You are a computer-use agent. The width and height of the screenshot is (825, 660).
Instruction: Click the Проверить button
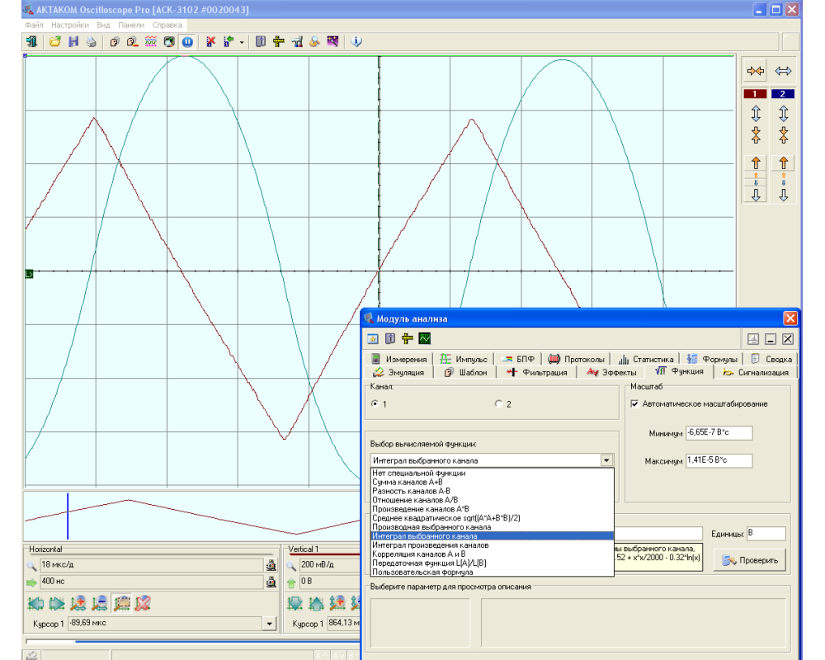pyautogui.click(x=749, y=561)
